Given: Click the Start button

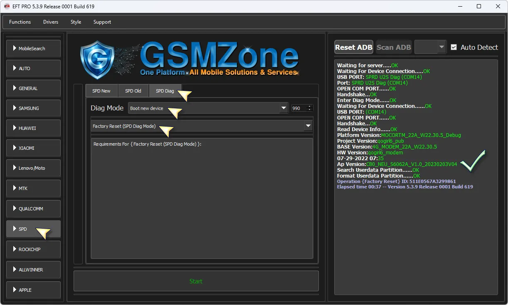Looking at the screenshot, I should tap(196, 281).
